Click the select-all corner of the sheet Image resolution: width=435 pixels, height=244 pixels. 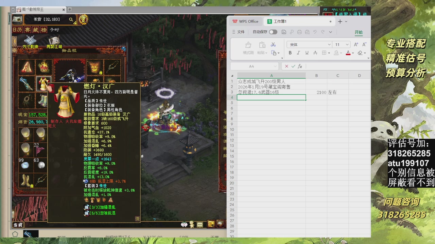point(232,76)
